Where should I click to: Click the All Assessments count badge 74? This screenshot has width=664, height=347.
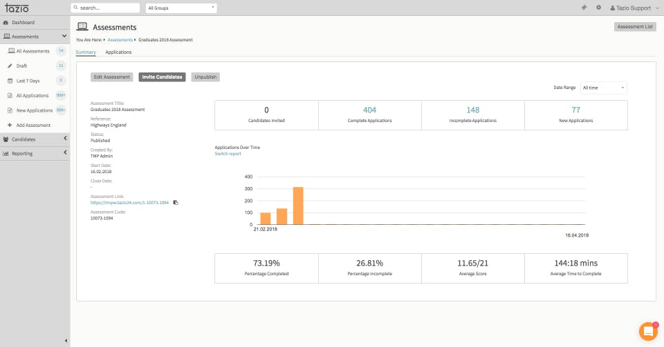click(x=61, y=51)
